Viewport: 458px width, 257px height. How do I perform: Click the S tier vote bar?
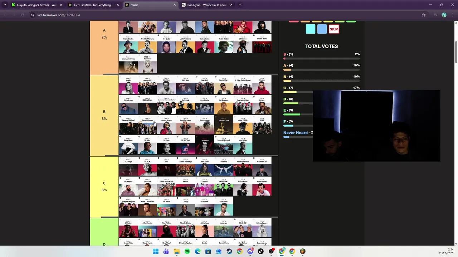click(x=322, y=59)
